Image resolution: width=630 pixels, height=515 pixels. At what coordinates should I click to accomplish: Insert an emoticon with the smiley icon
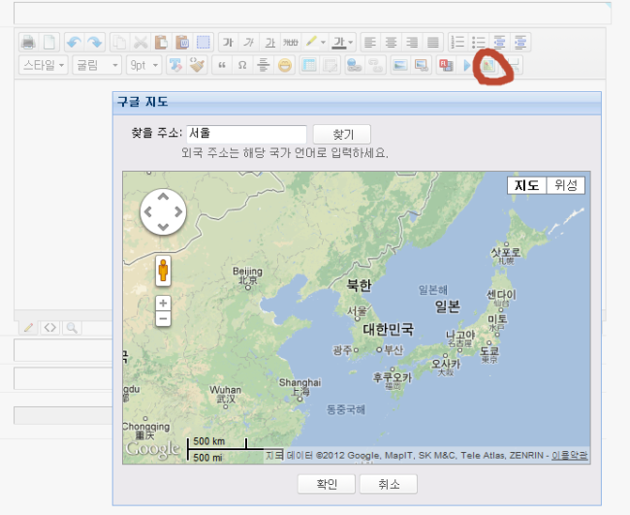coord(285,66)
